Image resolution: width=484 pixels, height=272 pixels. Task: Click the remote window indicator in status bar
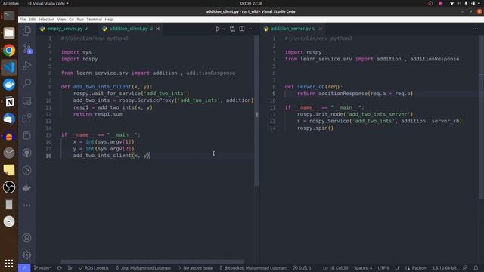(x=24, y=268)
